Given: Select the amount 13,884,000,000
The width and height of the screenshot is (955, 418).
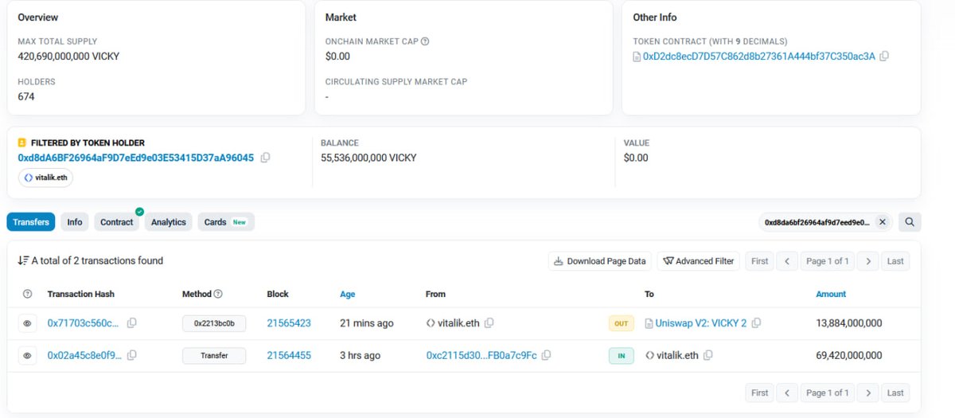Looking at the screenshot, I should pos(849,323).
